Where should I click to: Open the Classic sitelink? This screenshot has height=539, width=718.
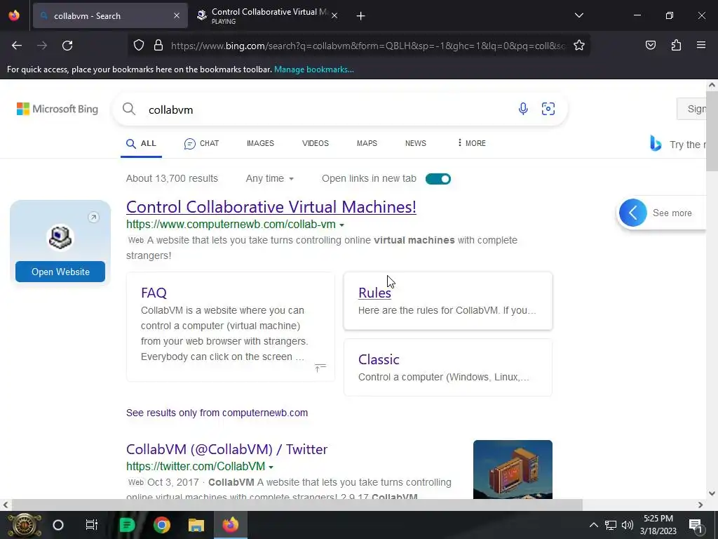pos(379,359)
